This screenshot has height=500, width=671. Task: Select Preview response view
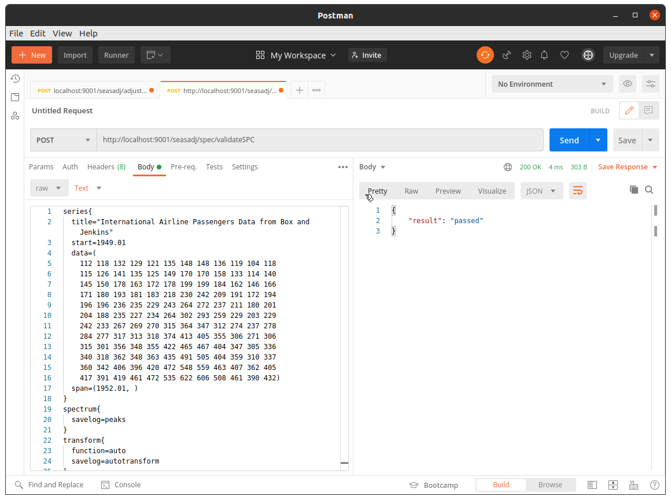(448, 191)
